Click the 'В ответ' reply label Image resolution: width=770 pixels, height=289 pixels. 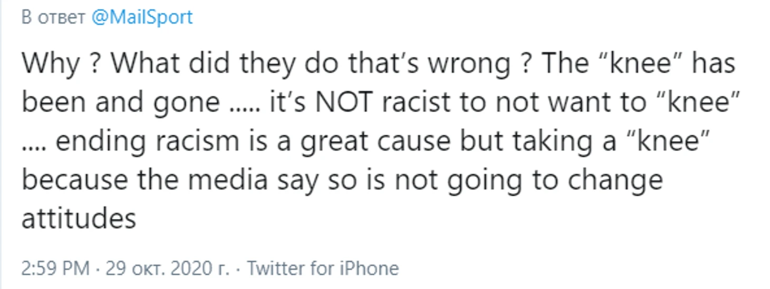[53, 18]
